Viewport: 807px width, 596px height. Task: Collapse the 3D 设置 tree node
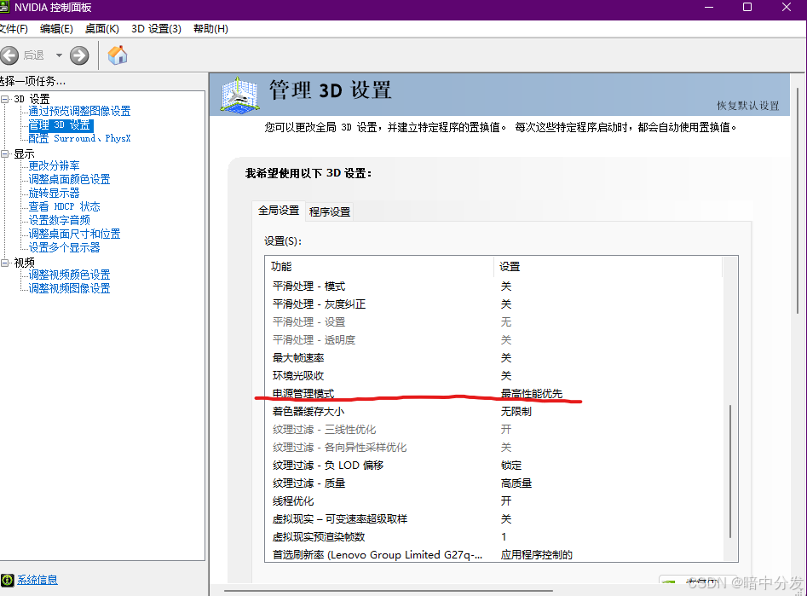pyautogui.click(x=4, y=99)
